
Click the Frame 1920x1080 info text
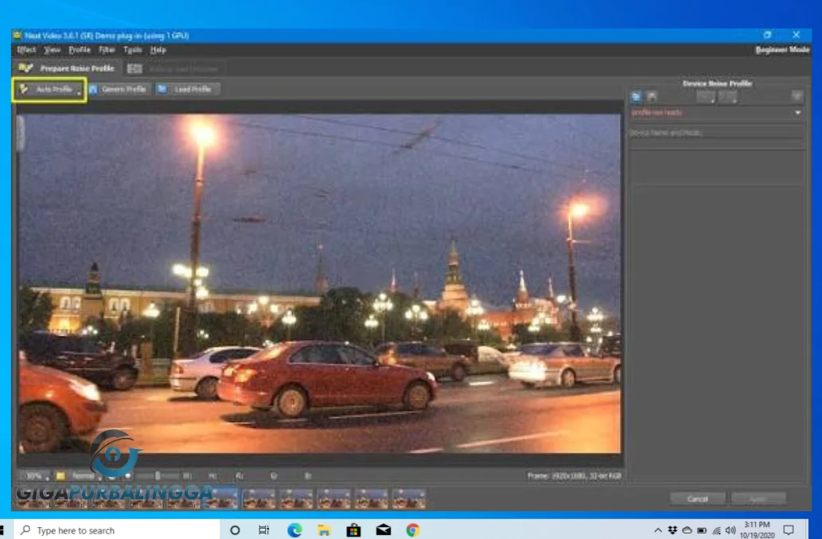(x=574, y=475)
